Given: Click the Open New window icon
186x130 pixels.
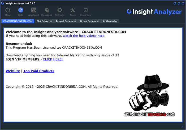Looking at the screenshot, I should (86, 10).
